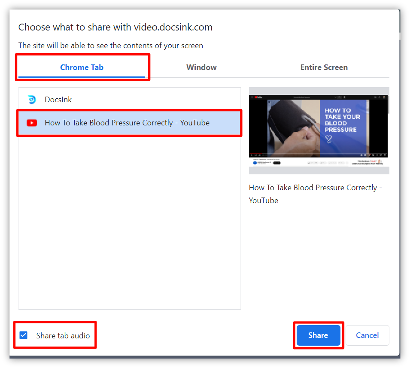Select How To Take Blood Pressure Correctly row
This screenshot has width=410, height=368.
130,123
